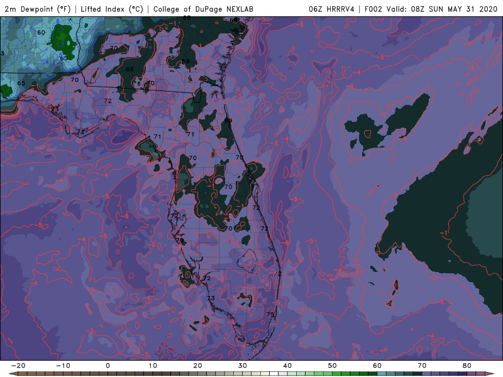This screenshot has height=377, width=503.
Task: Click the '63' dewpoint value by green area
Action: coord(64,58)
